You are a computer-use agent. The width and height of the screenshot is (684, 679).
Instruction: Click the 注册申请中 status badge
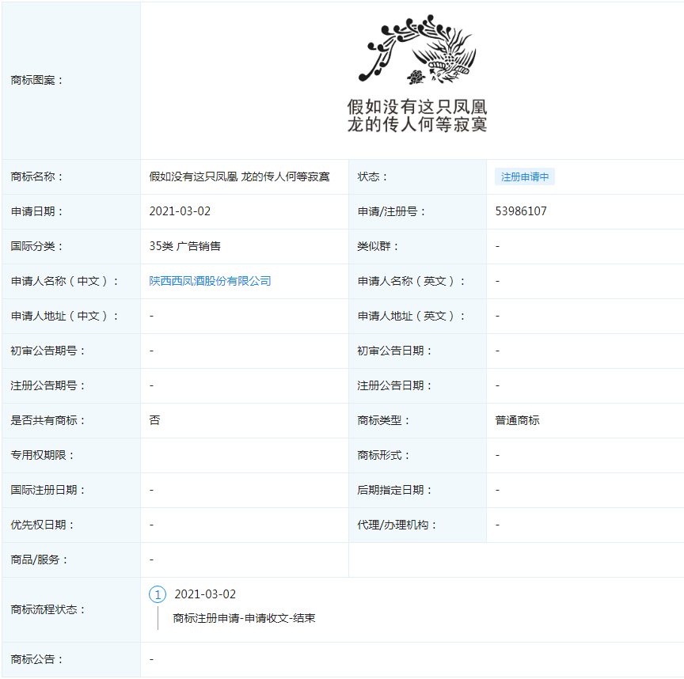[x=524, y=176]
